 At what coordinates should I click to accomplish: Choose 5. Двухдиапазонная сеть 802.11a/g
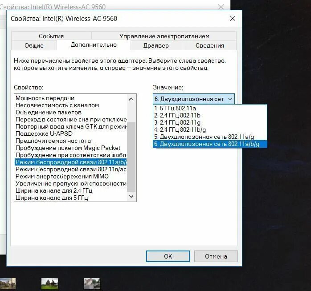click(x=210, y=137)
